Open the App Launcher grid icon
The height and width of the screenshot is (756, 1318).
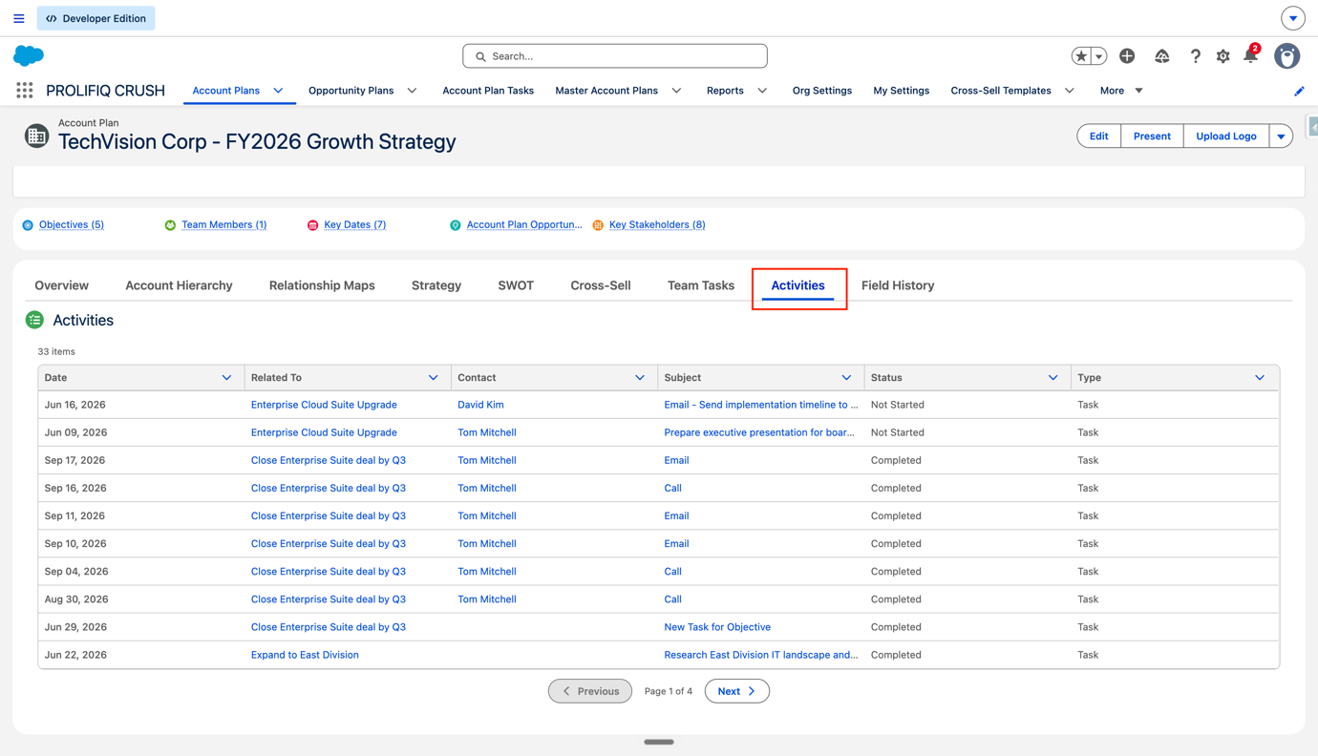(25, 91)
